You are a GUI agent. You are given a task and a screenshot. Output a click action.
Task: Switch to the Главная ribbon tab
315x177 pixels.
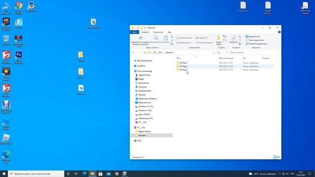145,32
